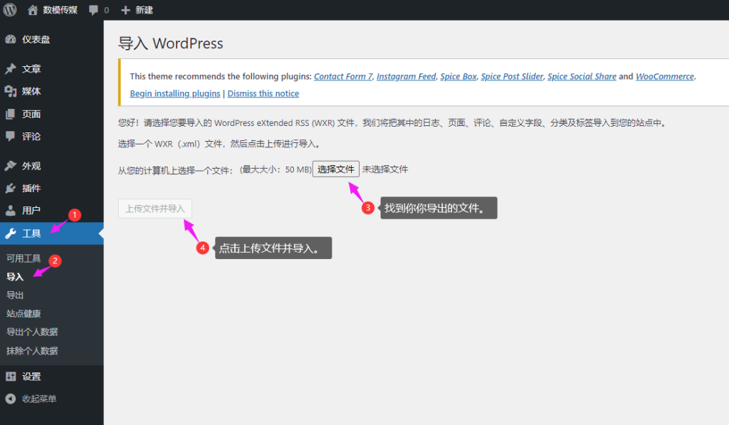The height and width of the screenshot is (425, 729).
Task: Click the 上传文件并导入 button
Action: pyautogui.click(x=154, y=209)
